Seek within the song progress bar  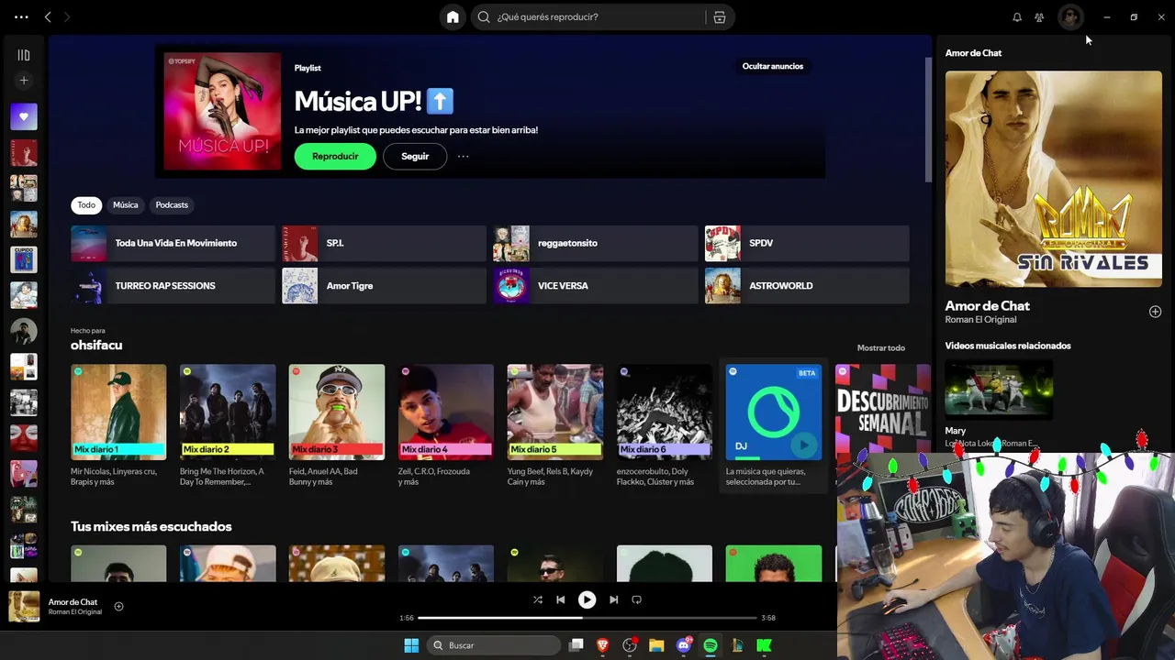pyautogui.click(x=587, y=618)
